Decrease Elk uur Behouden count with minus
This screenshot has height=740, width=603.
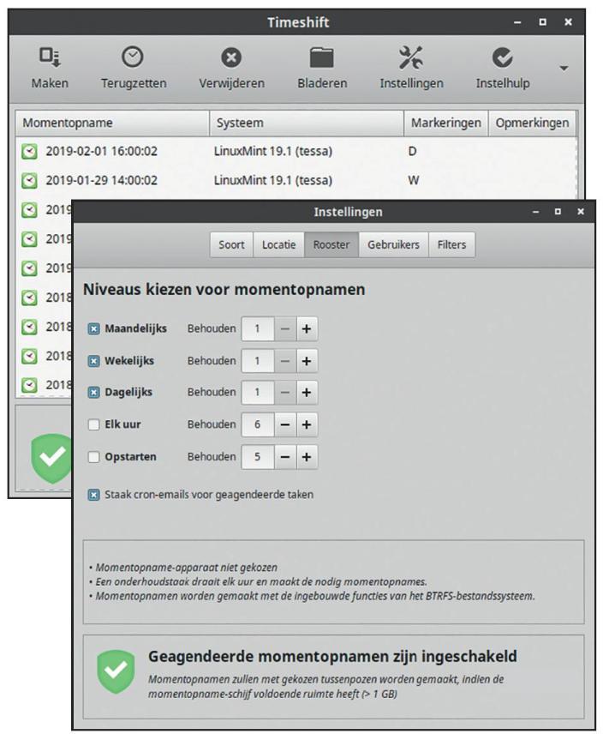[284, 424]
